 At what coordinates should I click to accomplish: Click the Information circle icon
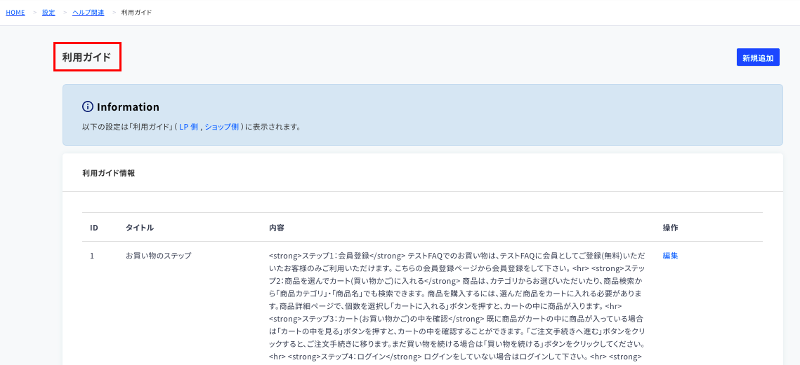(x=88, y=106)
